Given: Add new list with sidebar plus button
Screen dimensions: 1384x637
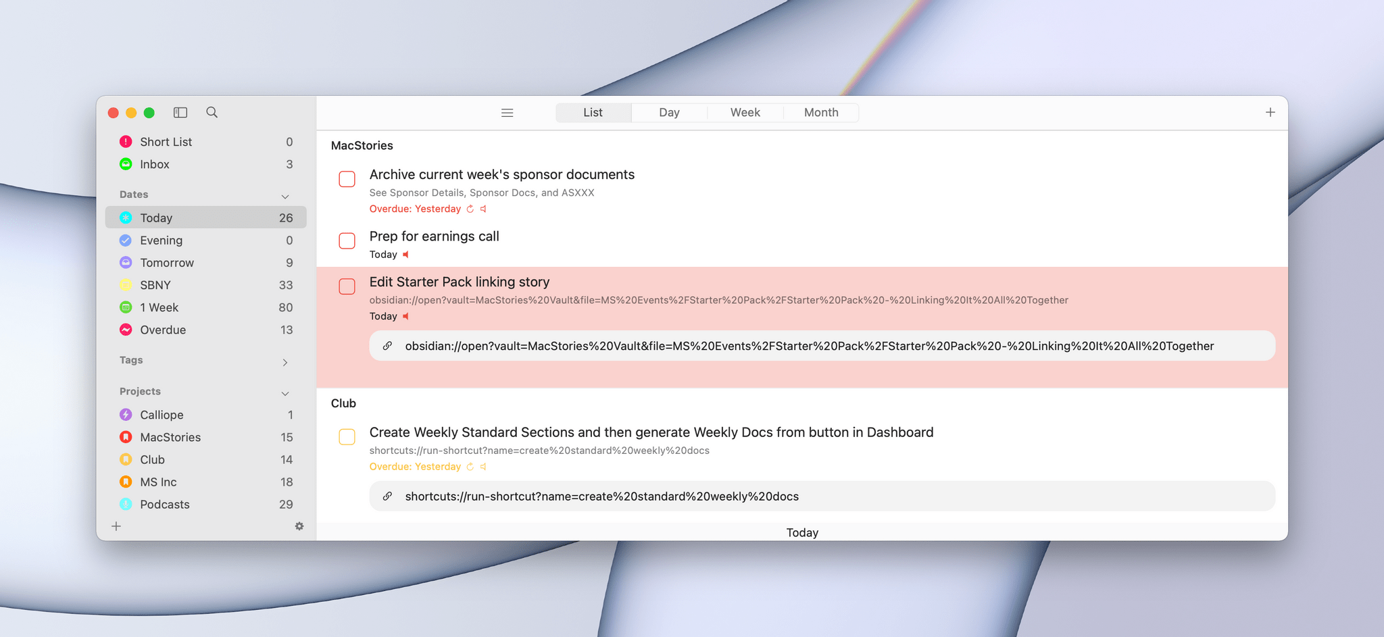Looking at the screenshot, I should pyautogui.click(x=116, y=526).
